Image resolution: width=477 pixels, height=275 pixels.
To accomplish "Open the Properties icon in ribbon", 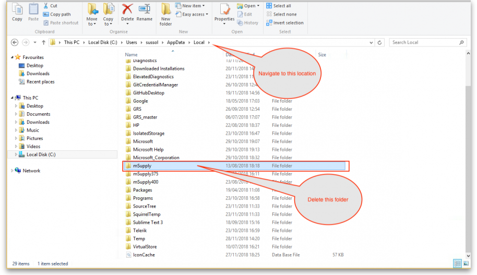I will tap(224, 13).
